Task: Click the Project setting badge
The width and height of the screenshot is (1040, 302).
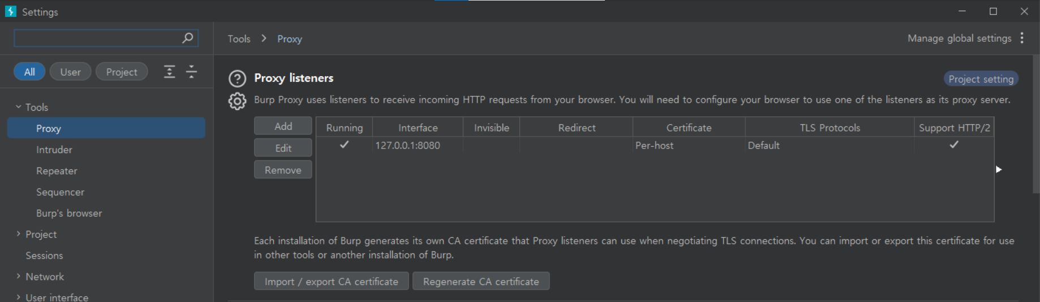Action: coord(981,79)
